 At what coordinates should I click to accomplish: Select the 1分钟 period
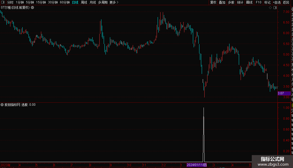[x=20, y=2]
